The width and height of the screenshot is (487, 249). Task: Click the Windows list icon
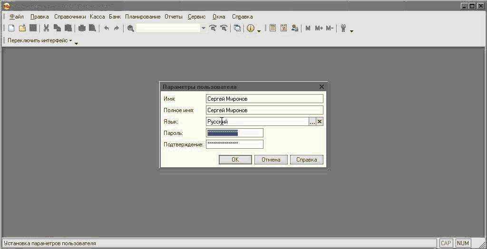point(237,28)
